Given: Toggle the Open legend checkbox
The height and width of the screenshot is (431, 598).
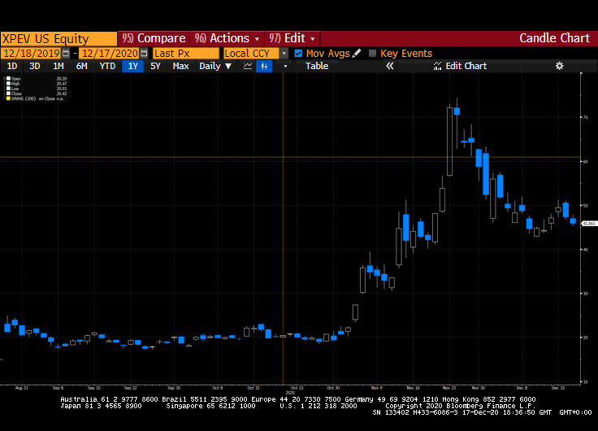Looking at the screenshot, I should coord(8,79).
